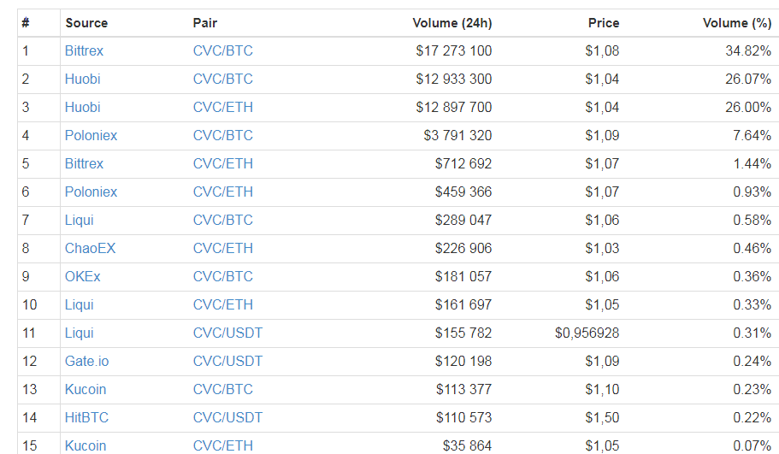Select volume value $12 897 700

[x=453, y=107]
